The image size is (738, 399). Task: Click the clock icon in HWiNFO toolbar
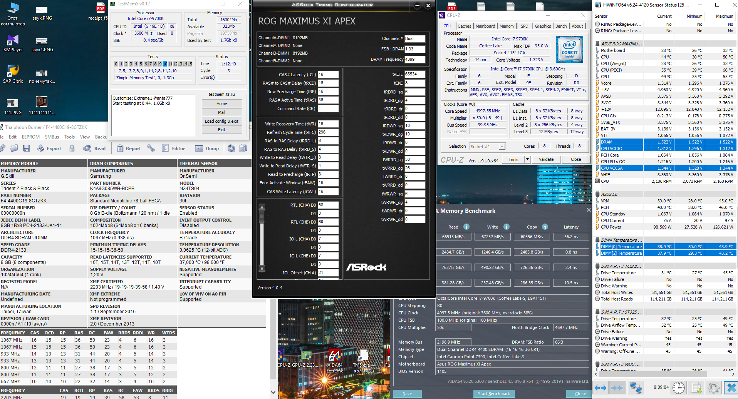(679, 388)
